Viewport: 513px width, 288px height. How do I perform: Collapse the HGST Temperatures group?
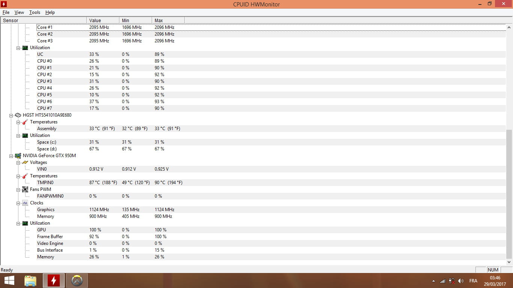tap(18, 122)
